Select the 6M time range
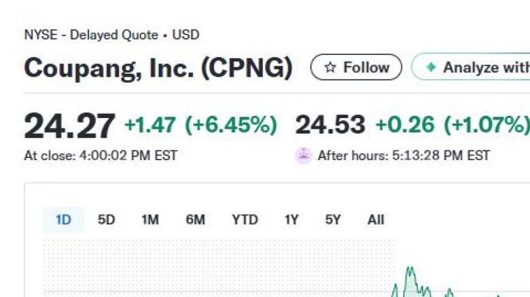Screen dimensions: 530x297 coord(195,220)
